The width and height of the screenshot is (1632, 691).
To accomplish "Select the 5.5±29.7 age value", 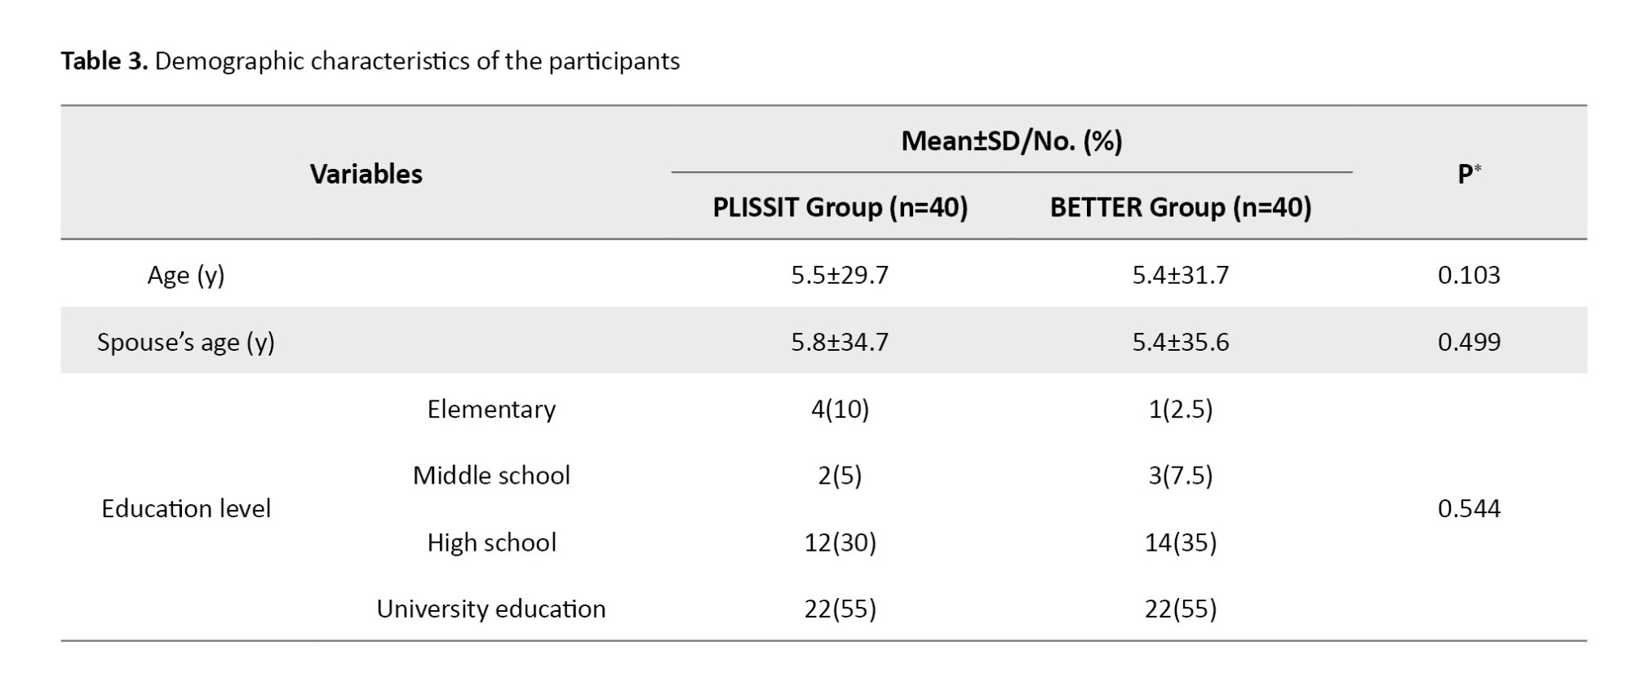I will pos(840,275).
